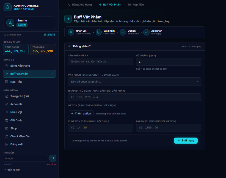
Task: Click the users icon beside Accounts
Action: pos(7,104)
